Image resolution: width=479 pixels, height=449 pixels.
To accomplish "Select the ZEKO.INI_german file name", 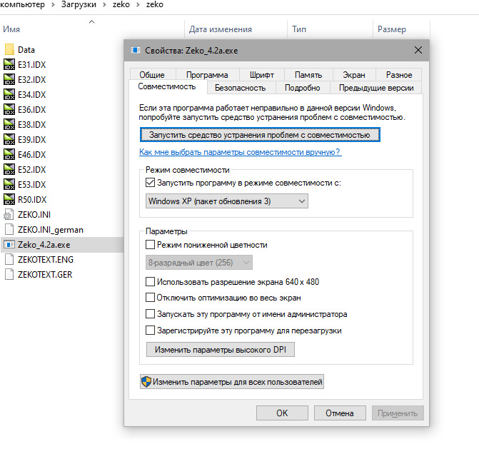I will 51,230.
